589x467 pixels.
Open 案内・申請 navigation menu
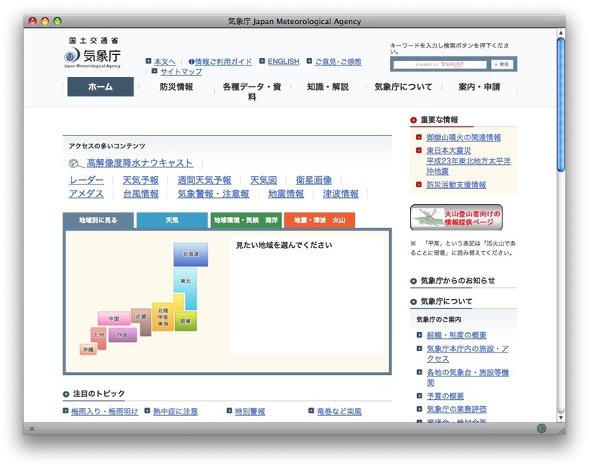tap(480, 87)
